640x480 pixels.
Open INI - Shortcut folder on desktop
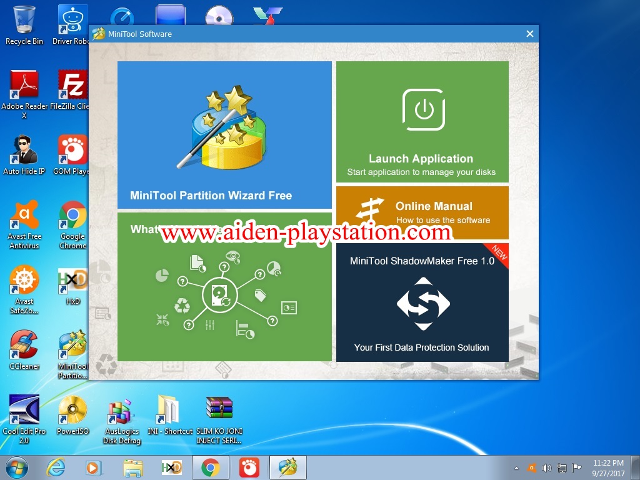[170, 415]
